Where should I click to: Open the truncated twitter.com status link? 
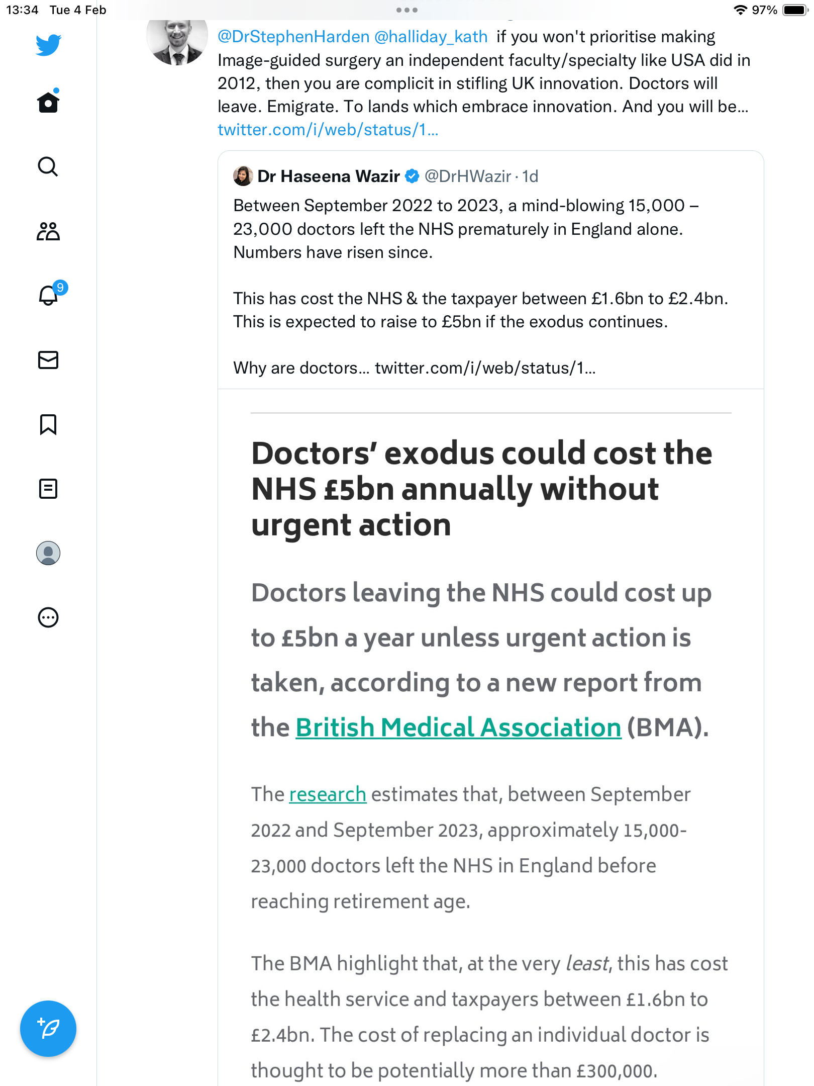tap(328, 130)
